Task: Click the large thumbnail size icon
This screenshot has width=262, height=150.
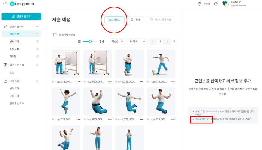Action: (102, 42)
